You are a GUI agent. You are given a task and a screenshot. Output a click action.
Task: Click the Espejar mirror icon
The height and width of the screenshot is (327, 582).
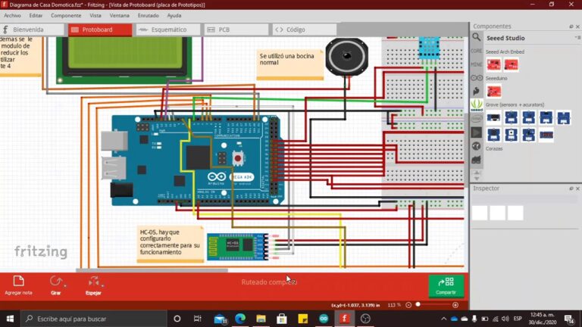point(93,282)
